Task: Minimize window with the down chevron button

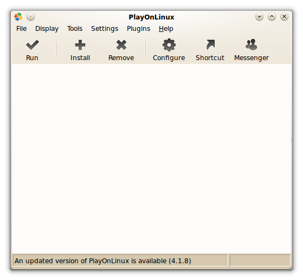Action: click(x=259, y=17)
